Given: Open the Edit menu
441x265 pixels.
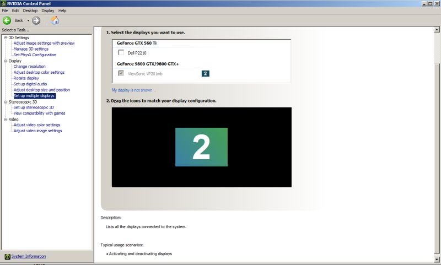Looking at the screenshot, I should tap(15, 10).
